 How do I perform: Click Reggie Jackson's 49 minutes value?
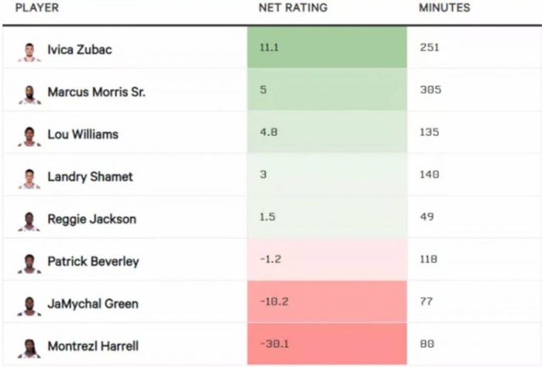tap(427, 217)
